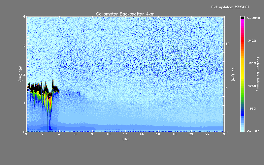Viewport: 264px width, 165px height.
Task: Click the '>= 300.0' colorbar maximum label
Action: 253,18
